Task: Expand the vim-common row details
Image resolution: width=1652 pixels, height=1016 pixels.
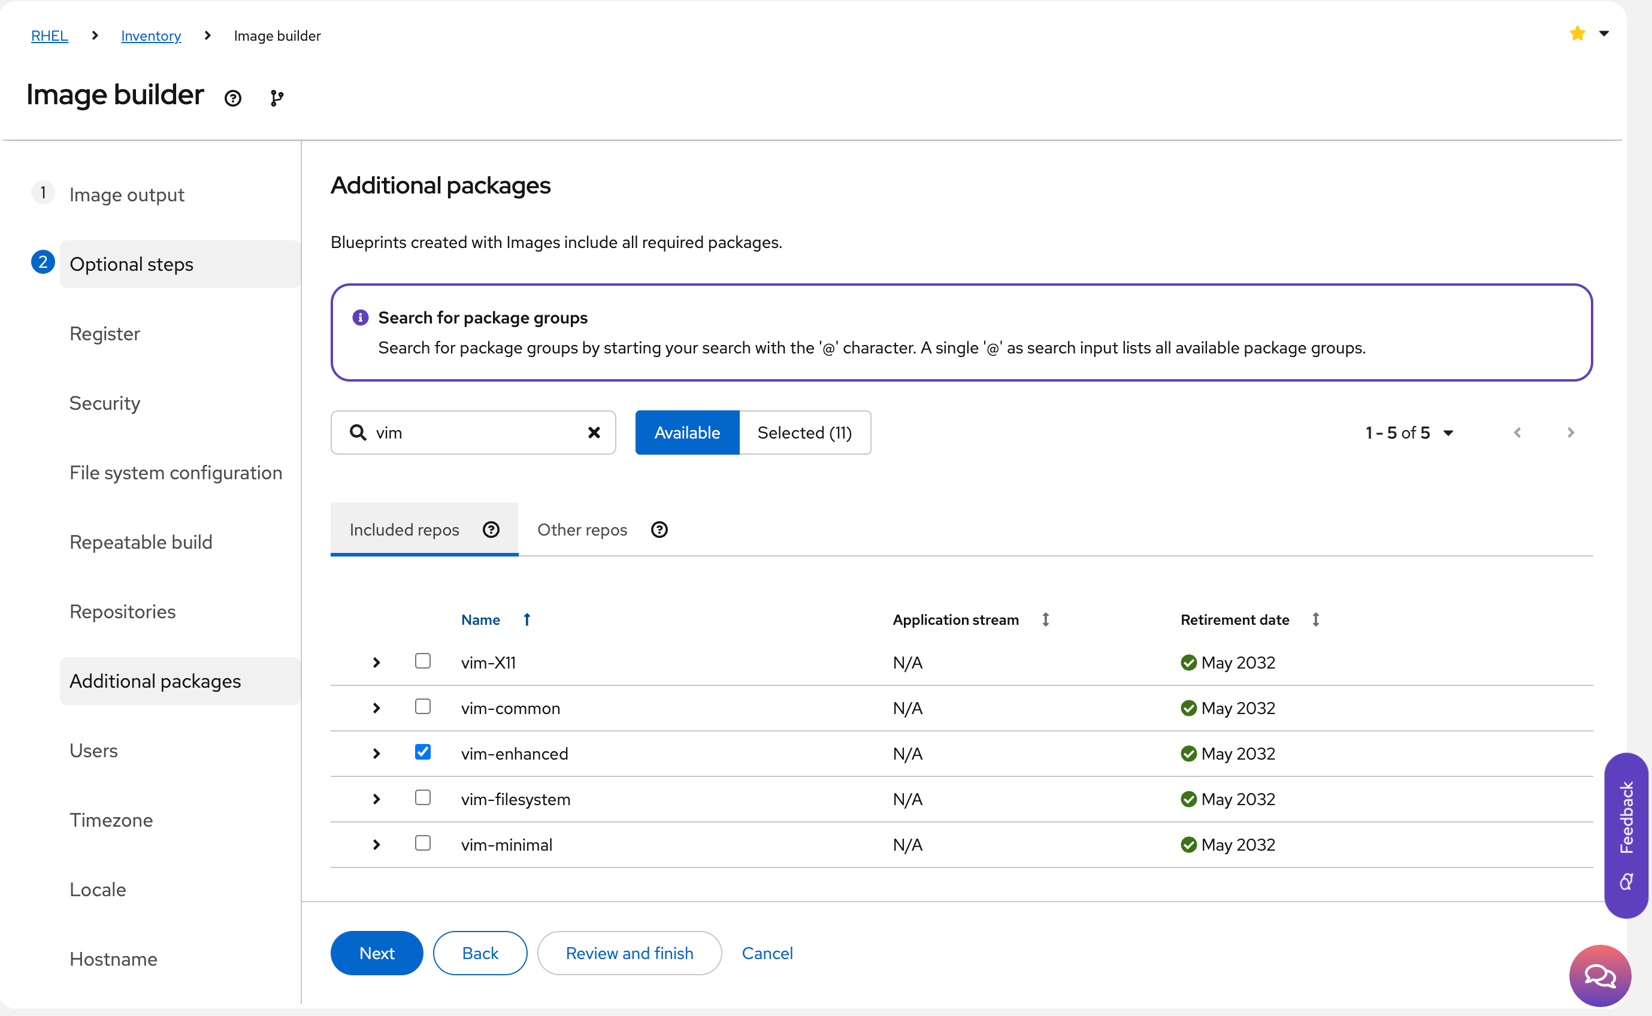Action: (x=376, y=708)
